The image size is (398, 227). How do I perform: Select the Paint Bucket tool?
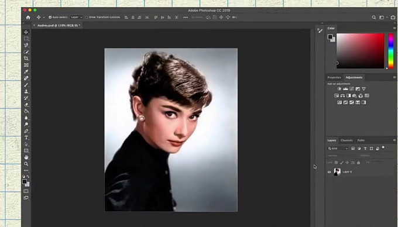[26, 111]
